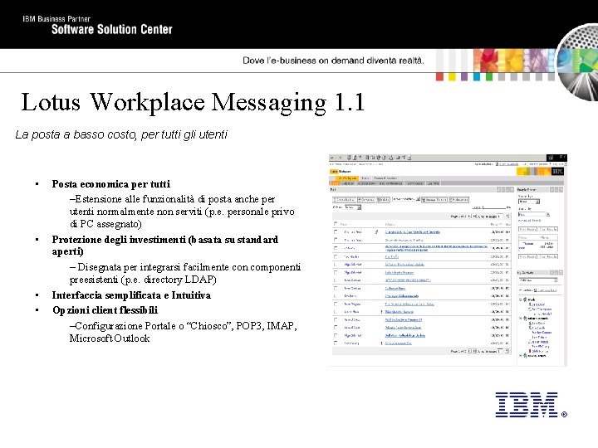Click the paperclip attachment icon in the mail list

[x=376, y=231]
